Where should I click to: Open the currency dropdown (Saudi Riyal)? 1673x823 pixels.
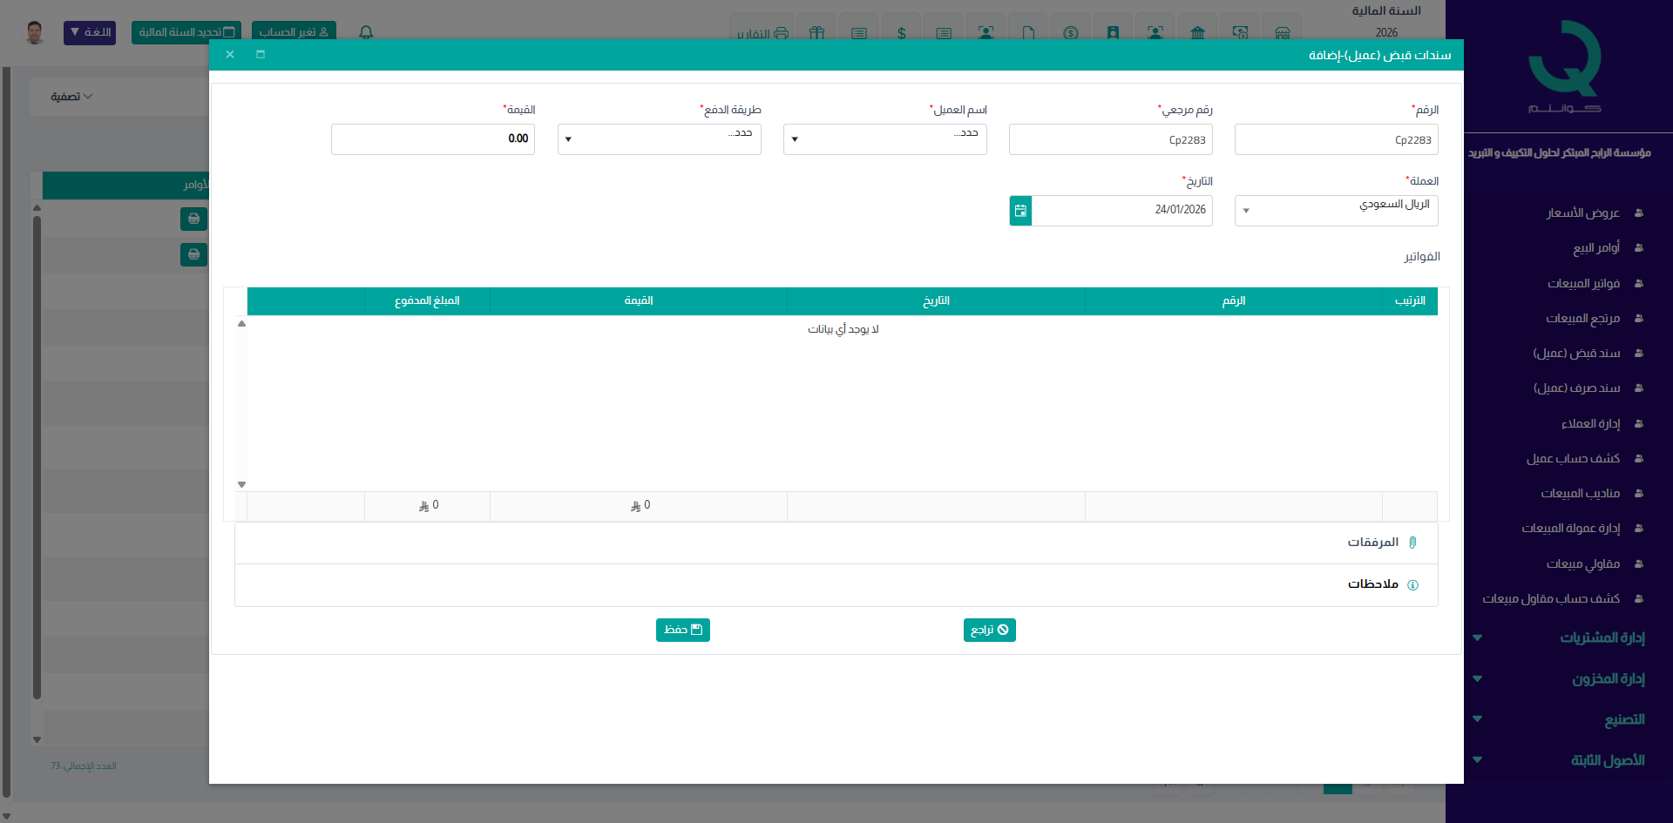(x=1336, y=211)
